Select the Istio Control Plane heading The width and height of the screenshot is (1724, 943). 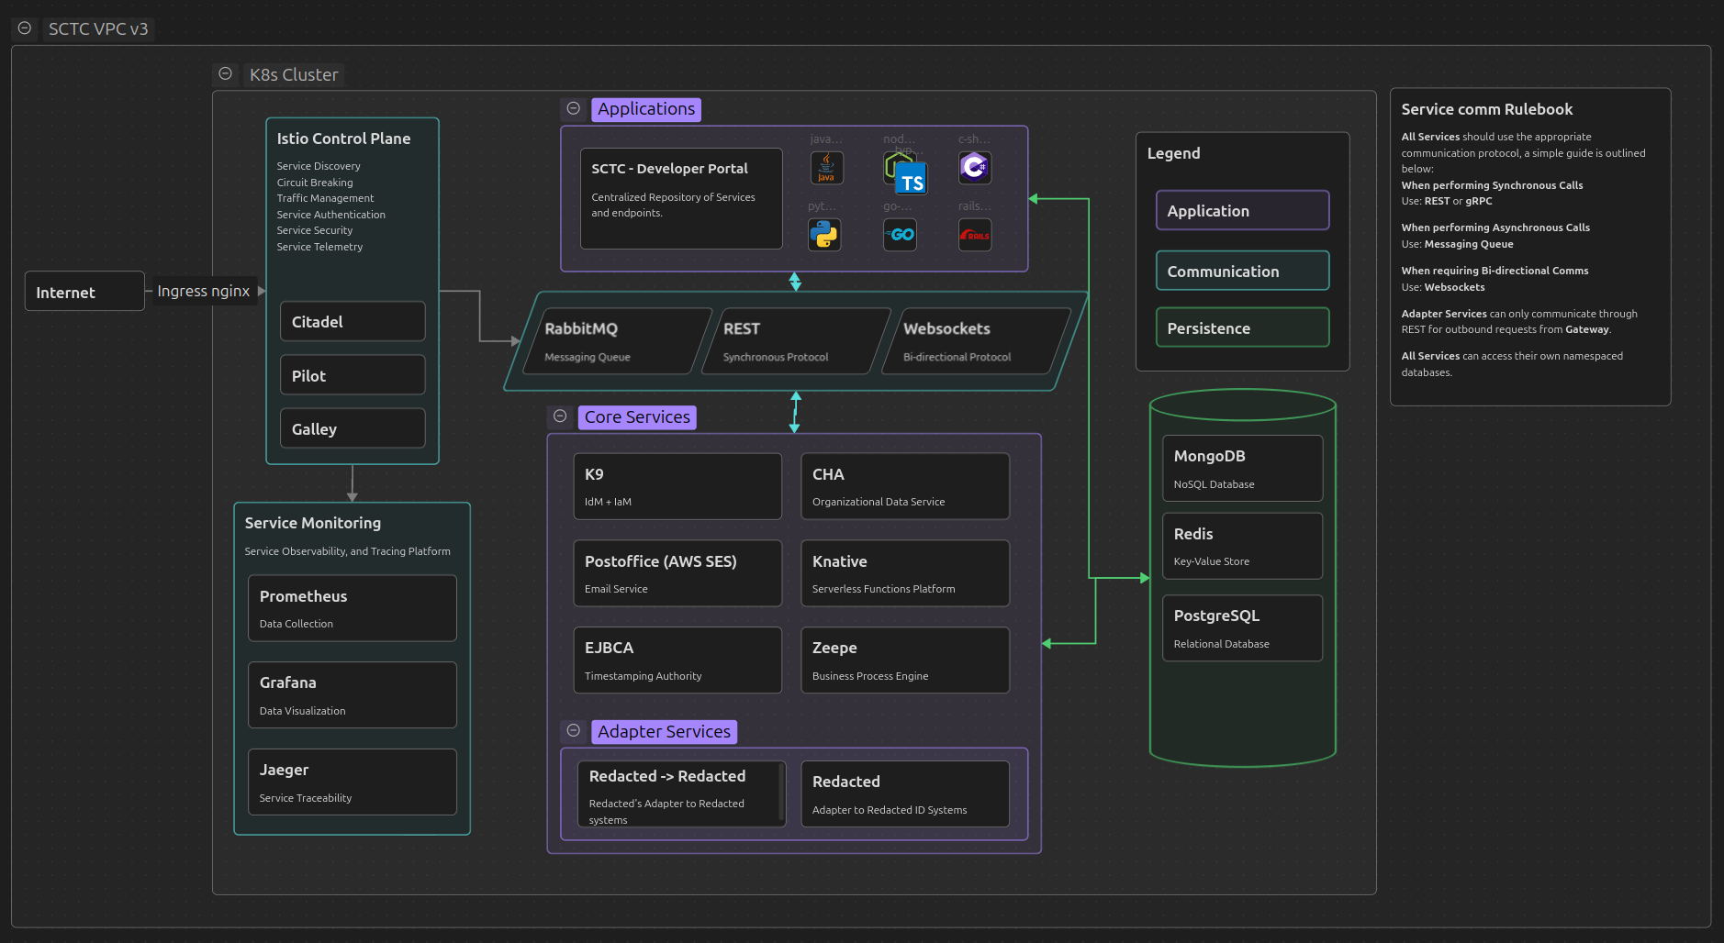343,139
